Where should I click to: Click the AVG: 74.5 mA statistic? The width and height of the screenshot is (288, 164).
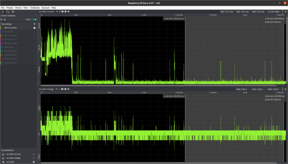point(242,12)
